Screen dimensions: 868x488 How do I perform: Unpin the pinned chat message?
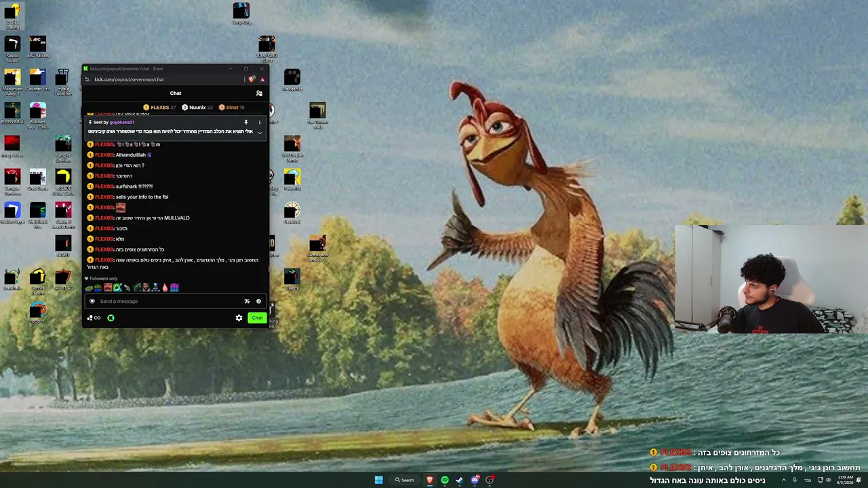tap(245, 123)
